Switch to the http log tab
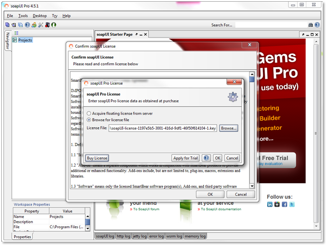The height and width of the screenshot is (246, 327). (x=124, y=236)
